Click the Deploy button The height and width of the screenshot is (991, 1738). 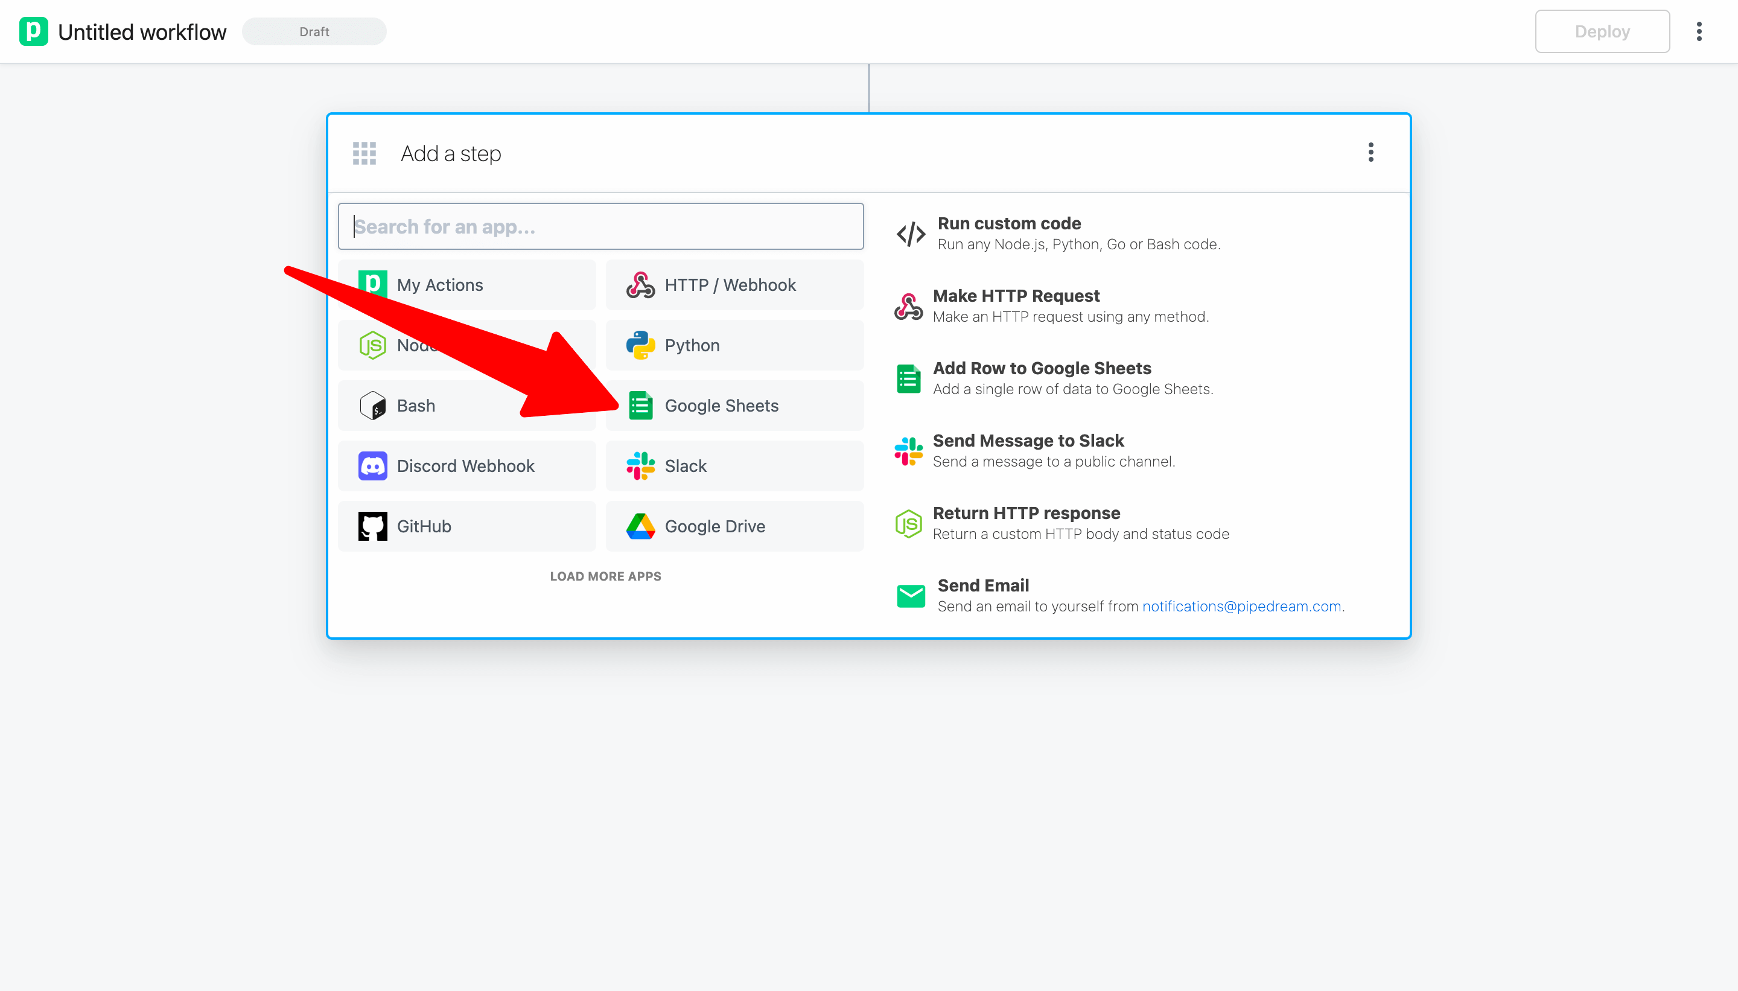click(1602, 31)
